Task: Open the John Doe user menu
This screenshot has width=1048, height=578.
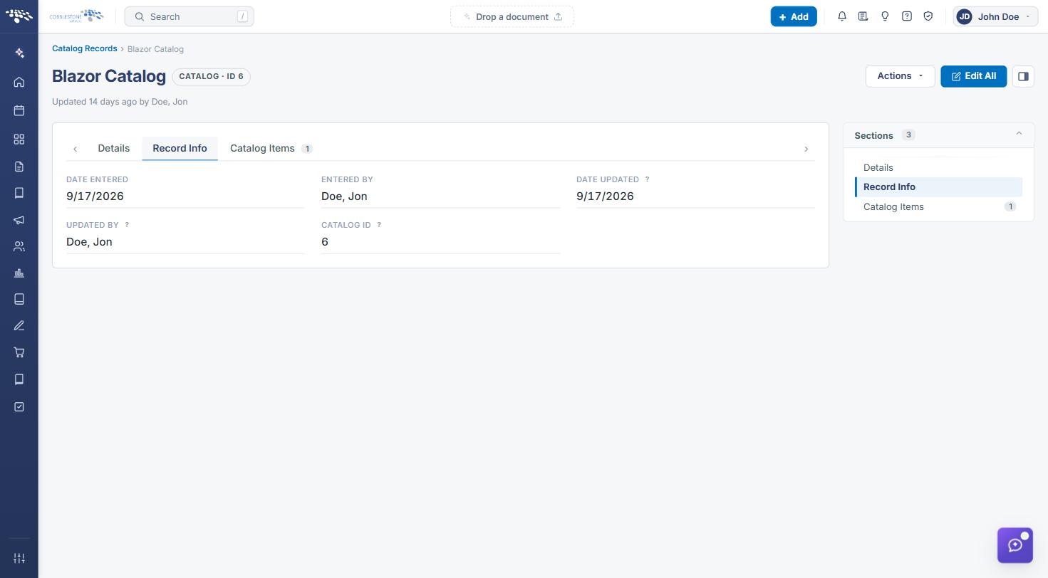Action: (x=995, y=16)
